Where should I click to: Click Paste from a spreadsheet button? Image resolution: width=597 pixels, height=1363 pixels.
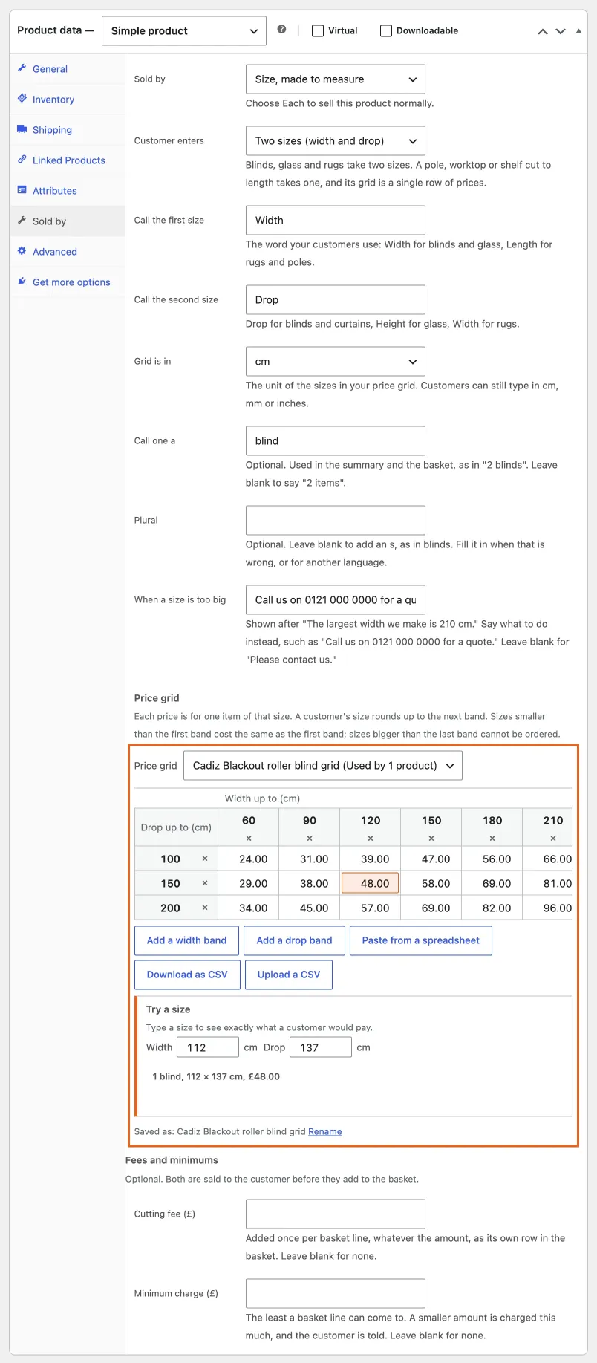pos(421,940)
